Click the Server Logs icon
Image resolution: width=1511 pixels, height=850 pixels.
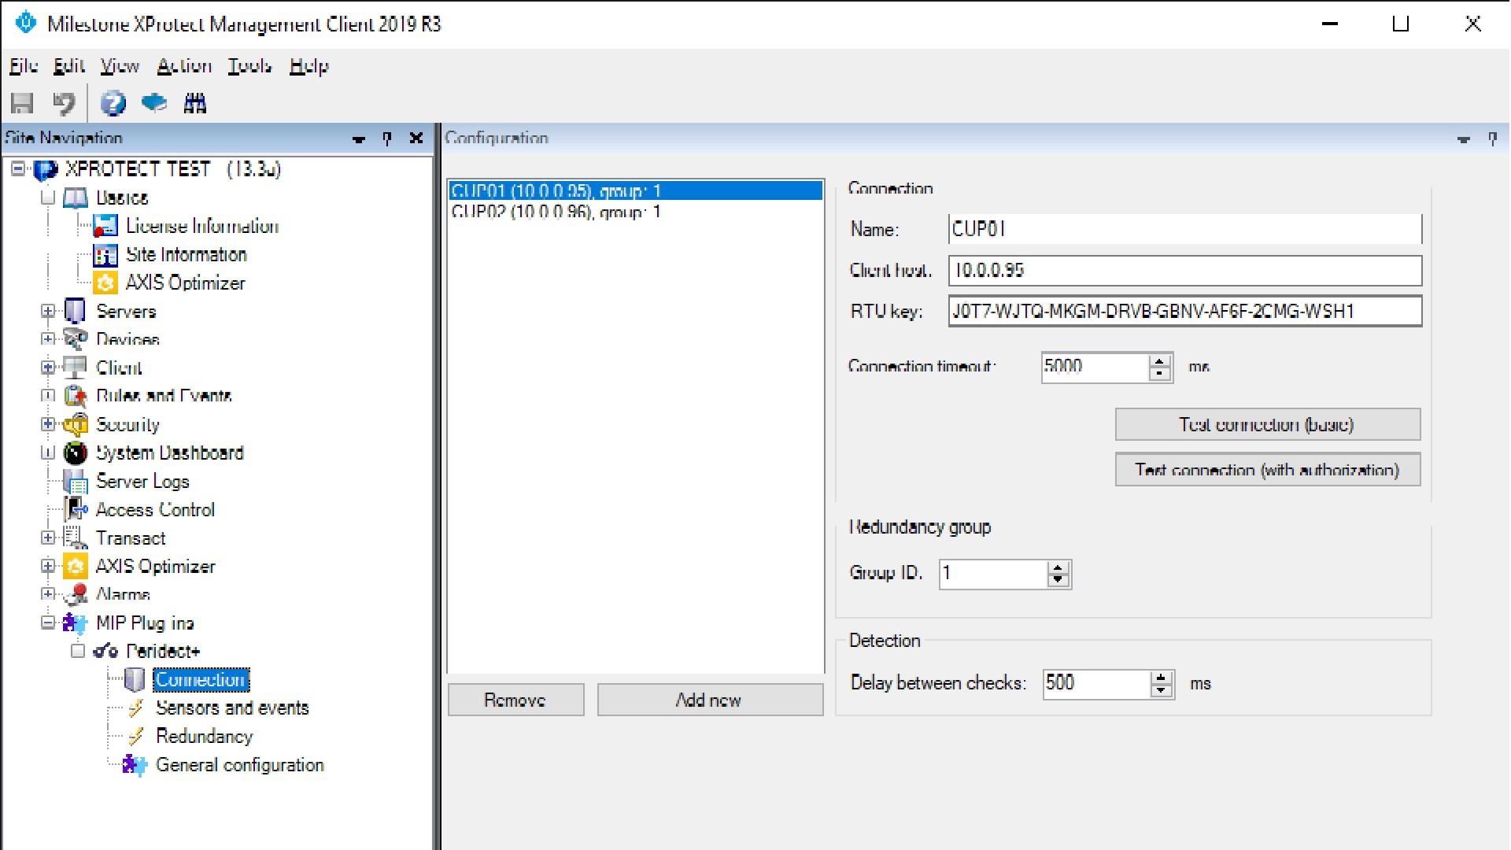(x=76, y=481)
